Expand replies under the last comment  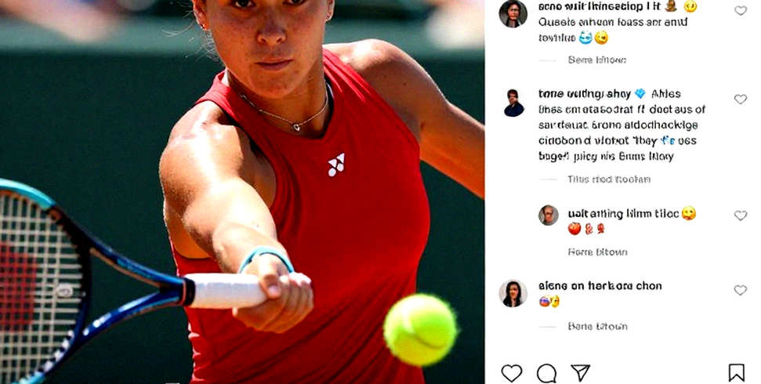(597, 327)
